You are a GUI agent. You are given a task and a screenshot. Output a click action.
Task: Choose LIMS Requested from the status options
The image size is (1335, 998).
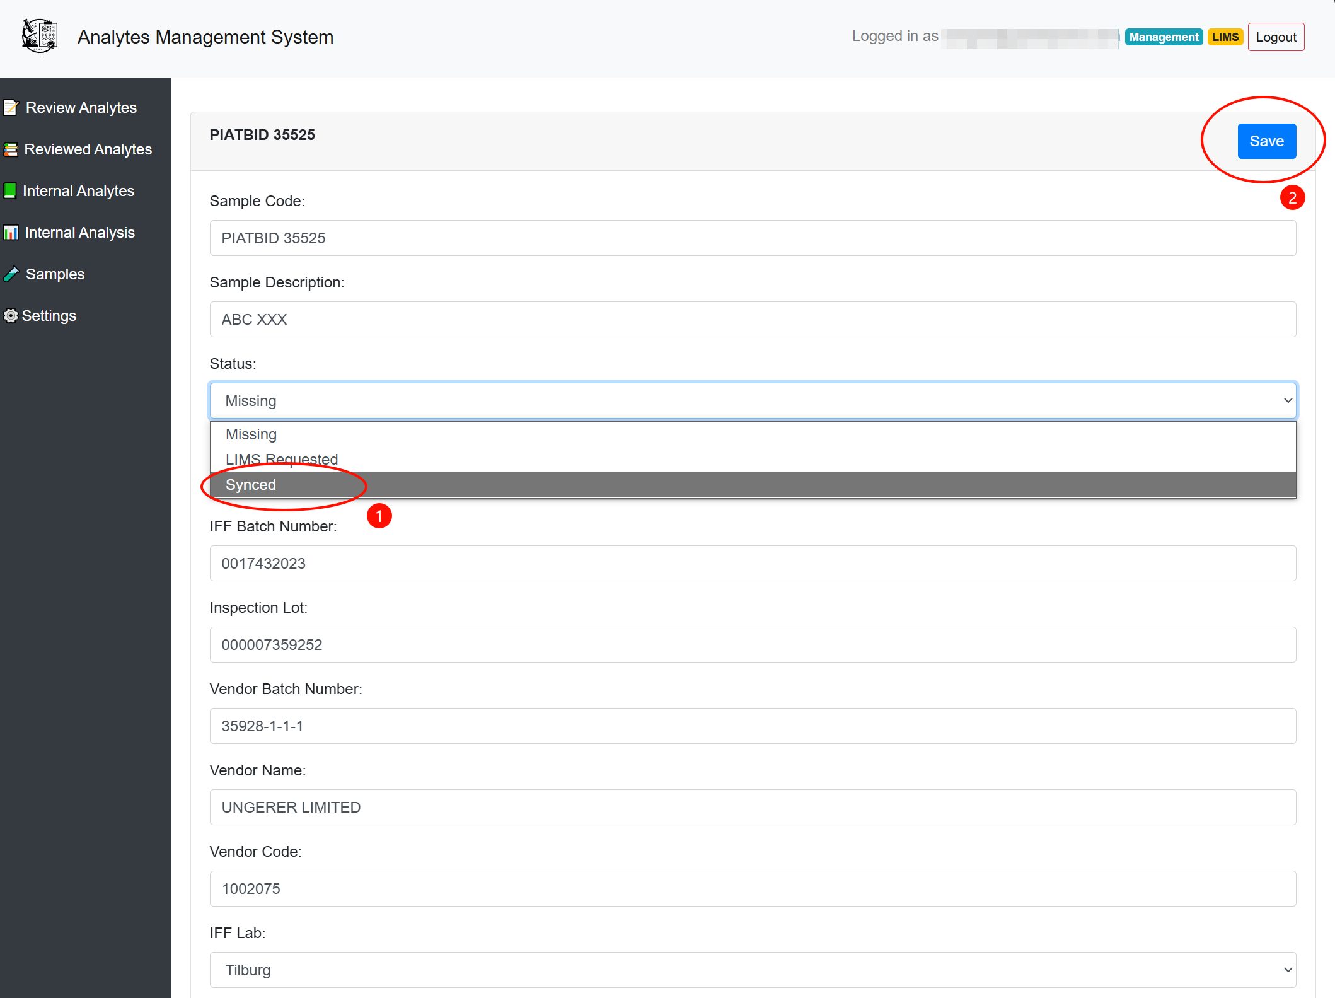tap(282, 460)
